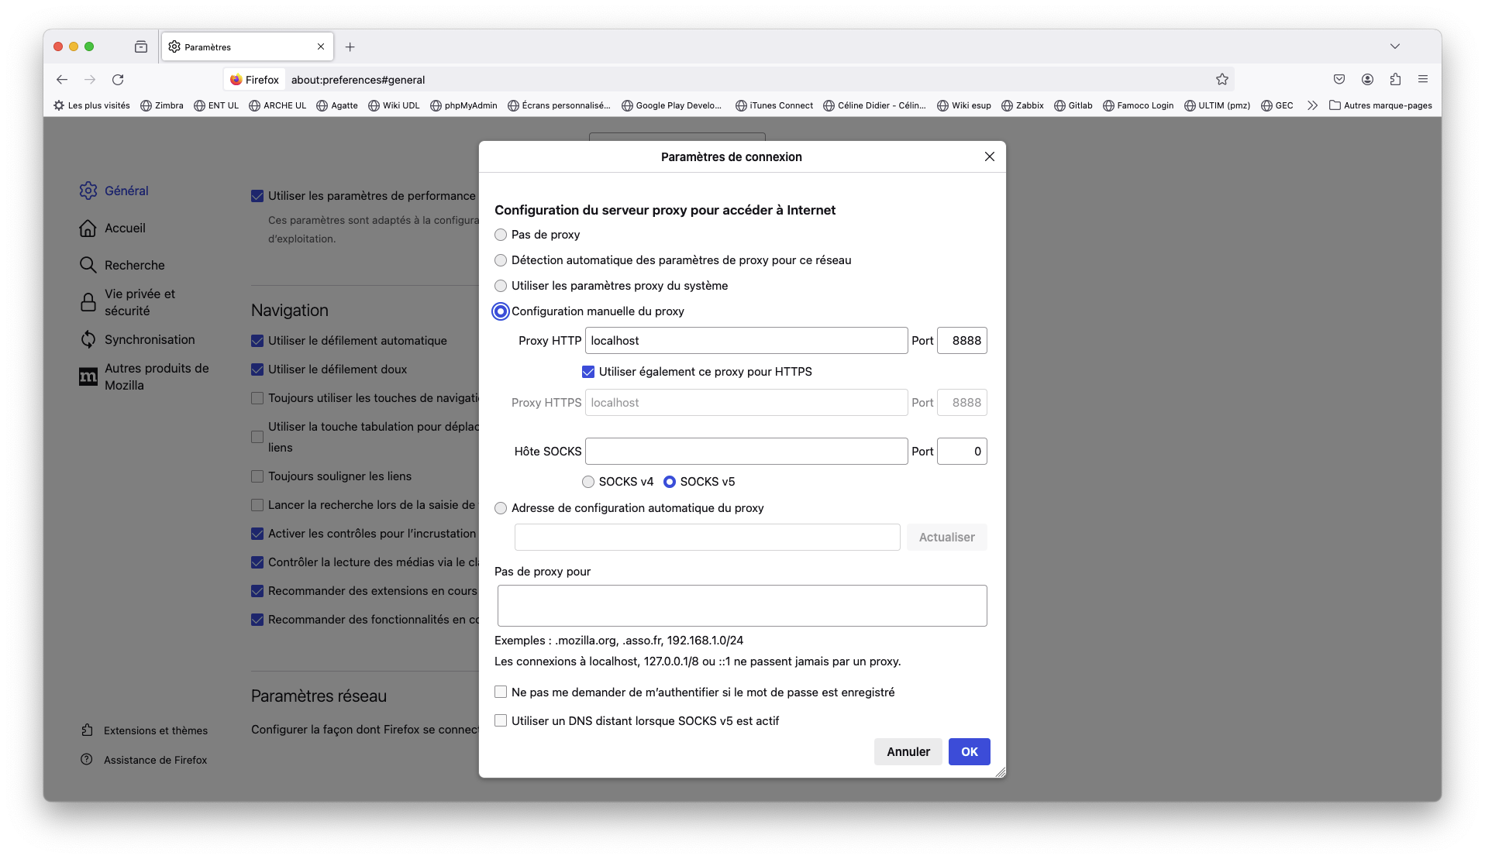
Task: Open the Pocket save icon
Action: [x=1339, y=80]
